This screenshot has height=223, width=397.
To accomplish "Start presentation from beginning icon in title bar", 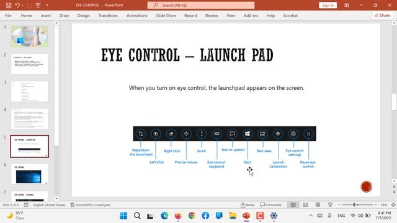I will pos(38,5).
